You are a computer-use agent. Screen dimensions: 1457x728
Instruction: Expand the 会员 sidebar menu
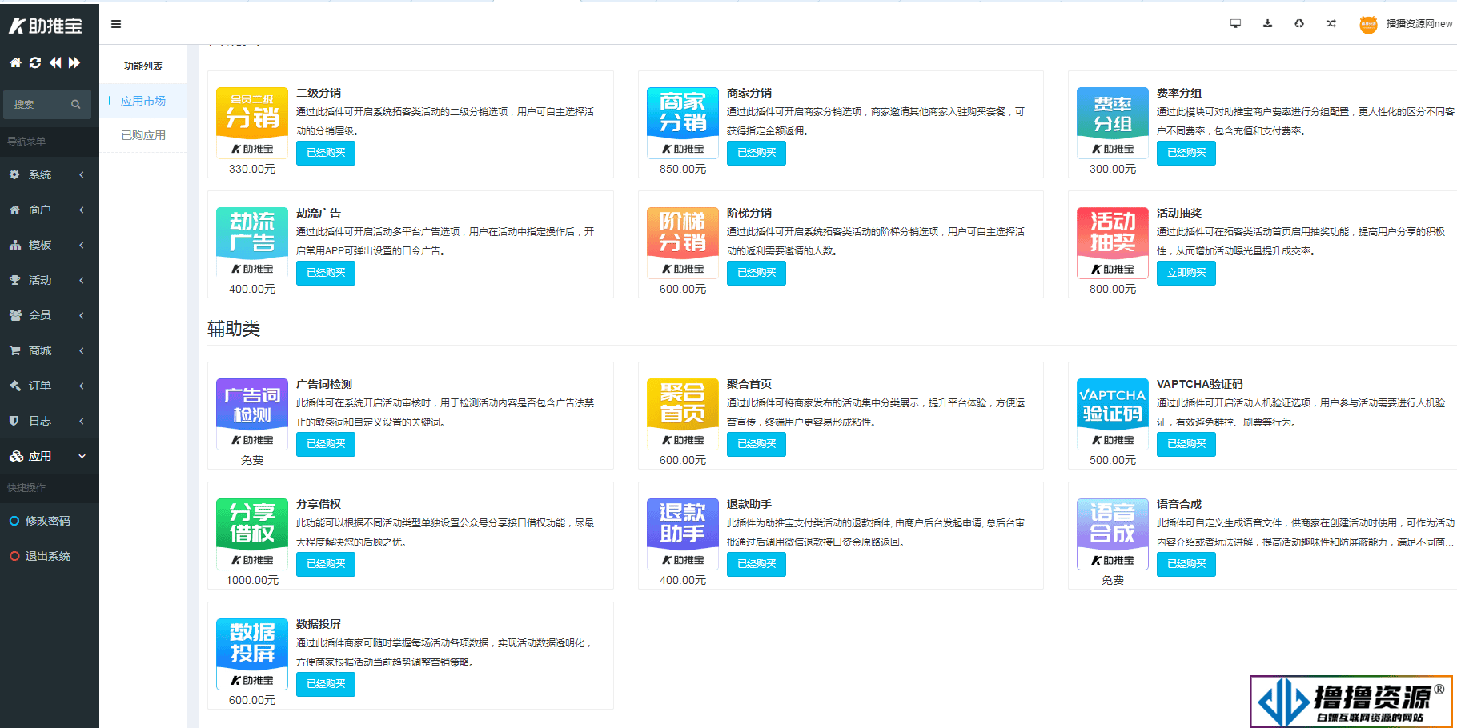pyautogui.click(x=50, y=315)
